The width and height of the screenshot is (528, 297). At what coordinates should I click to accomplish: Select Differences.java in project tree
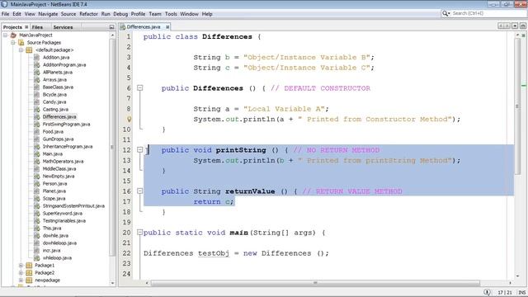(59, 117)
